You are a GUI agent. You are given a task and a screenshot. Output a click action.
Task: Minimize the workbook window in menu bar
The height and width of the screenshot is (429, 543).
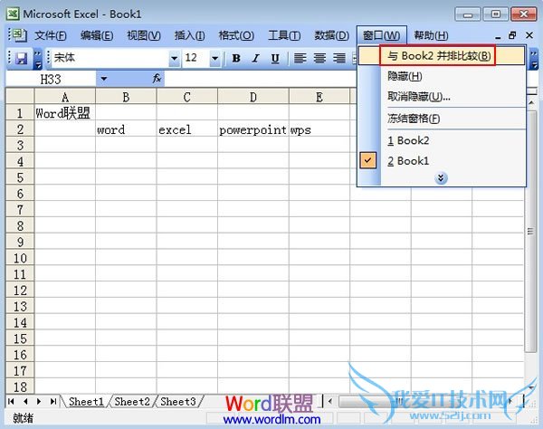(498, 36)
